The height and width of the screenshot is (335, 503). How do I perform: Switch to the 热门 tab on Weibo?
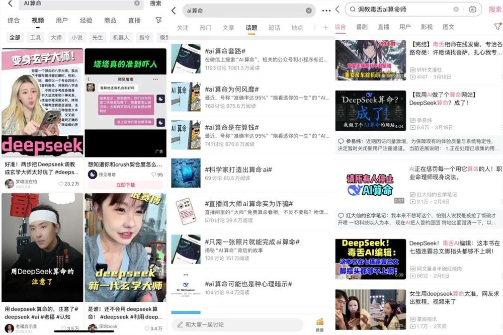206,29
